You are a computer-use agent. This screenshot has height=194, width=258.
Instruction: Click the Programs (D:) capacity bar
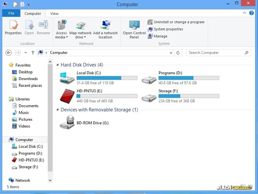[189, 78]
